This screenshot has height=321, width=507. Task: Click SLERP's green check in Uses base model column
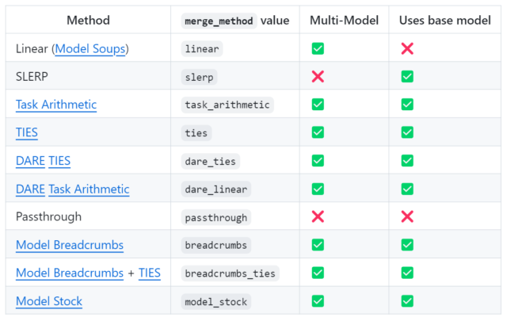click(x=407, y=77)
